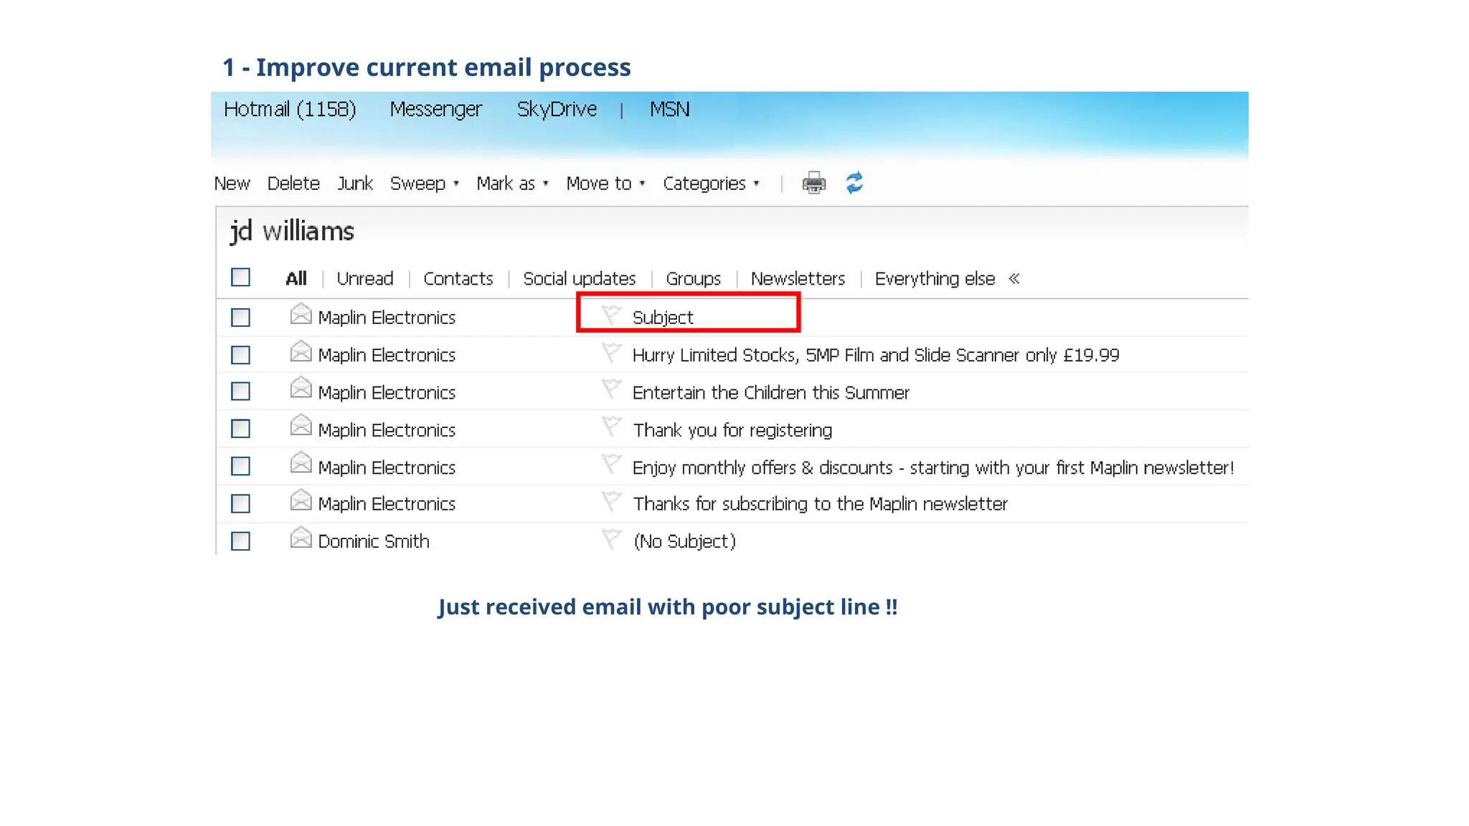Open the Move to dropdown
This screenshot has height=826, width=1469.
point(606,184)
